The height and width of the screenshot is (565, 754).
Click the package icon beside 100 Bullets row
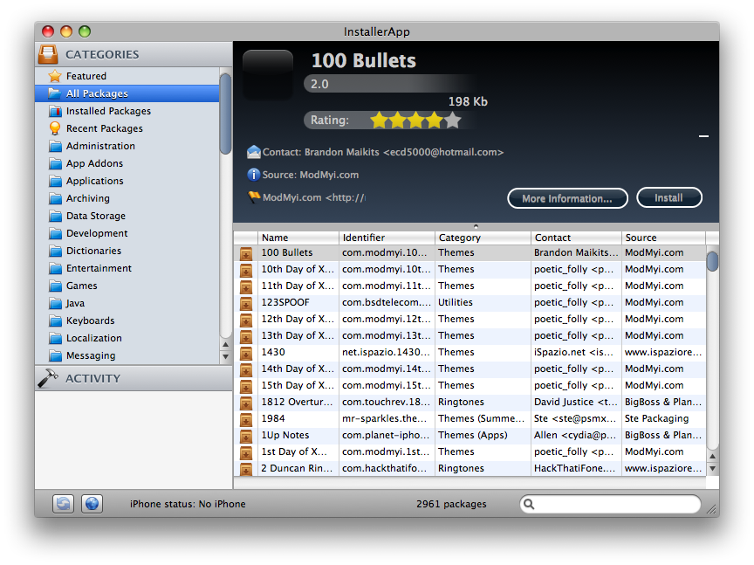tap(246, 253)
